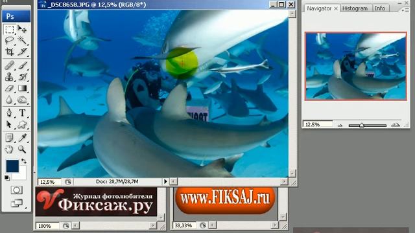Select the Healing Brush tool

coord(10,65)
